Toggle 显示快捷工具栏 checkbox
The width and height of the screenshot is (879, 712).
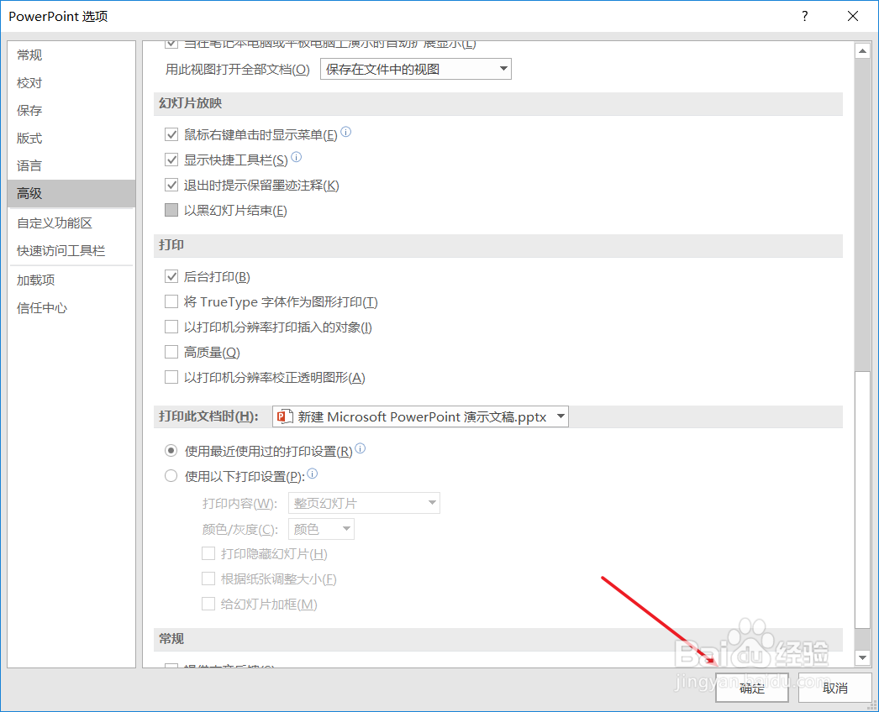(x=171, y=160)
